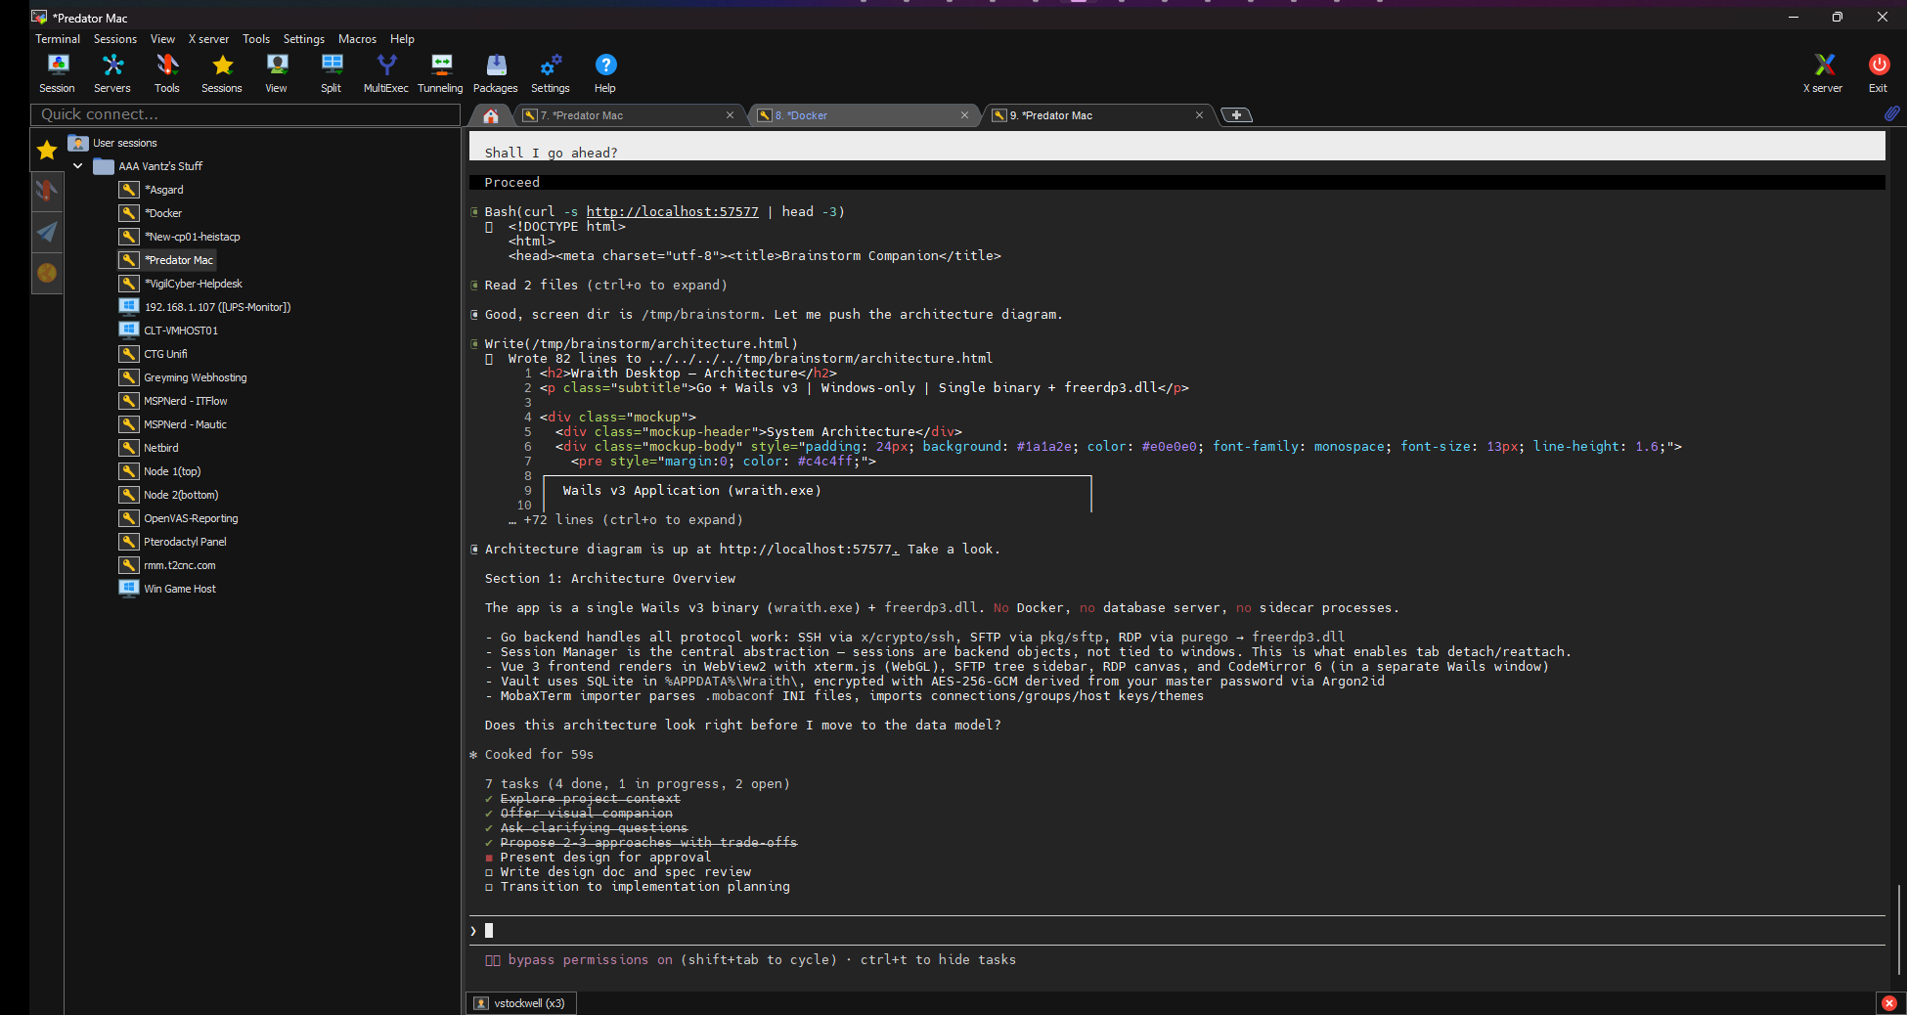Close the 7. *Predator Mac tab
This screenshot has height=1015, width=1907.
tap(730, 115)
